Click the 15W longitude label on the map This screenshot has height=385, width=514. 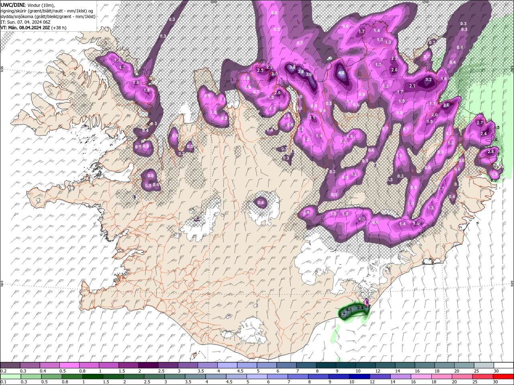425,2
